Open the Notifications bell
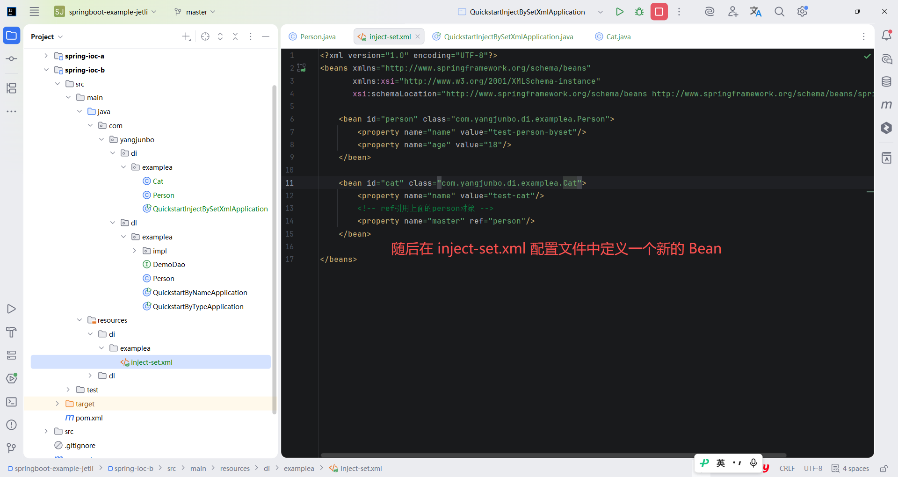Screen dimensions: 898x477 [886, 35]
